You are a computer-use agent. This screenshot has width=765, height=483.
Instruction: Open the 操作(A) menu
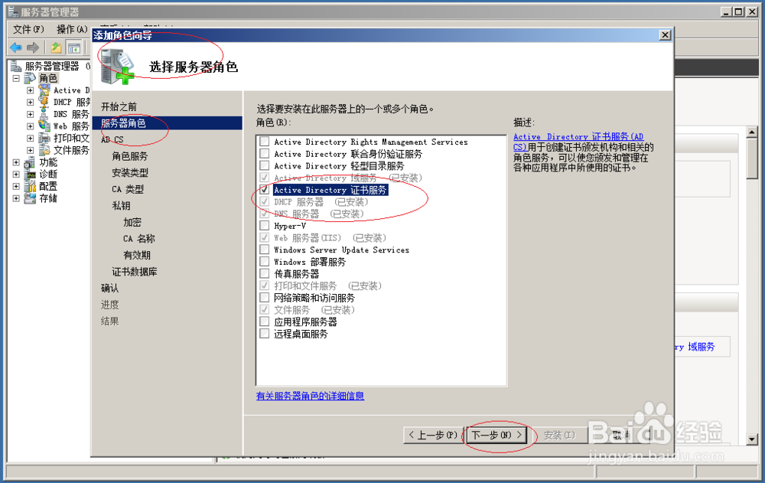72,29
